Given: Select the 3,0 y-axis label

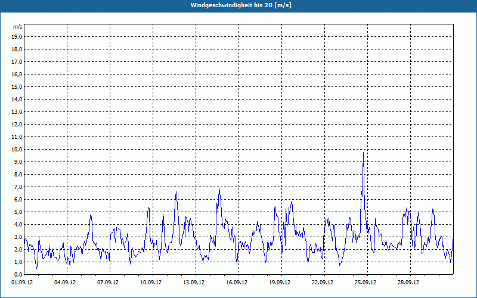Looking at the screenshot, I should pos(18,237).
